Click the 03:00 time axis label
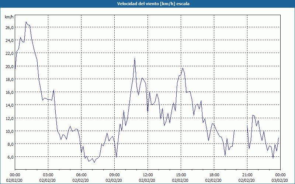295x184 pixels. pos(48,175)
